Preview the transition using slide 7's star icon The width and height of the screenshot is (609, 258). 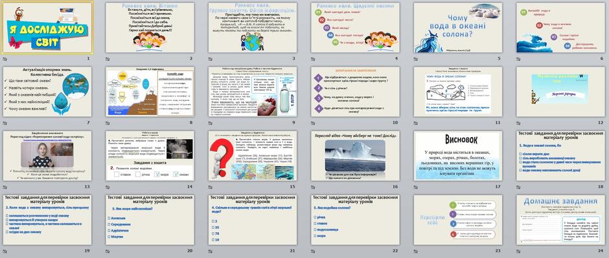pos(5,123)
